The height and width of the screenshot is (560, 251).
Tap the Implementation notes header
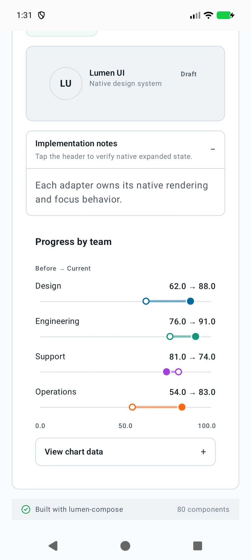point(126,150)
